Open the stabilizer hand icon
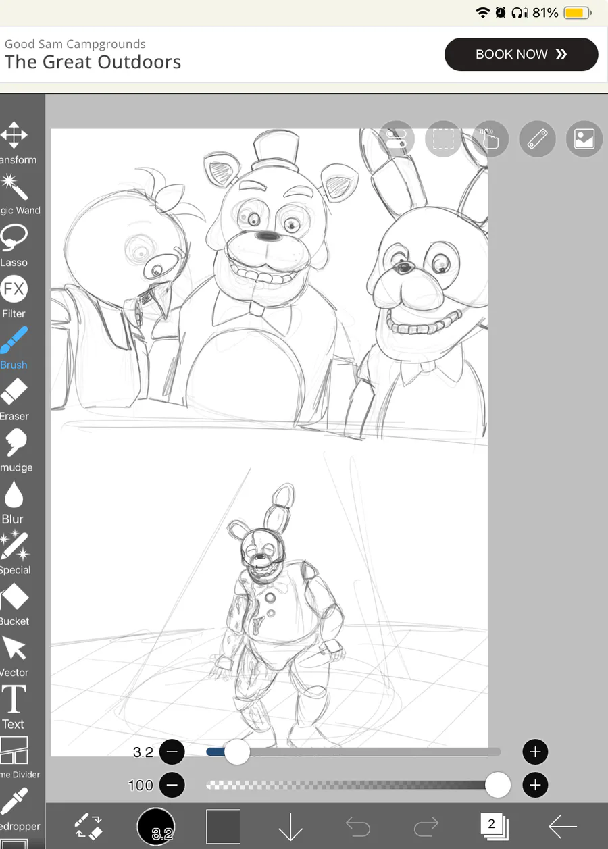Screen dimensions: 608x849 click(490, 139)
